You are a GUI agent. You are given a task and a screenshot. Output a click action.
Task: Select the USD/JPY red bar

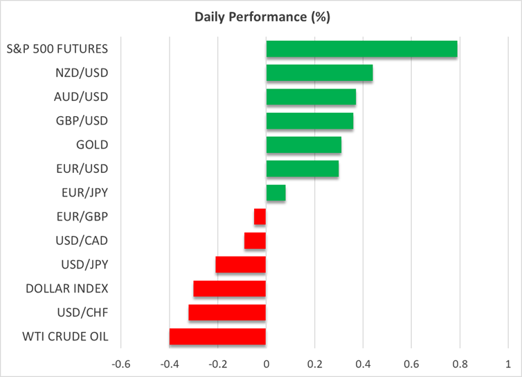pyautogui.click(x=241, y=265)
